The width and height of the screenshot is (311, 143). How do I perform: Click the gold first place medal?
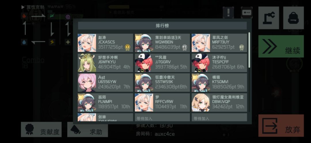[127, 47]
